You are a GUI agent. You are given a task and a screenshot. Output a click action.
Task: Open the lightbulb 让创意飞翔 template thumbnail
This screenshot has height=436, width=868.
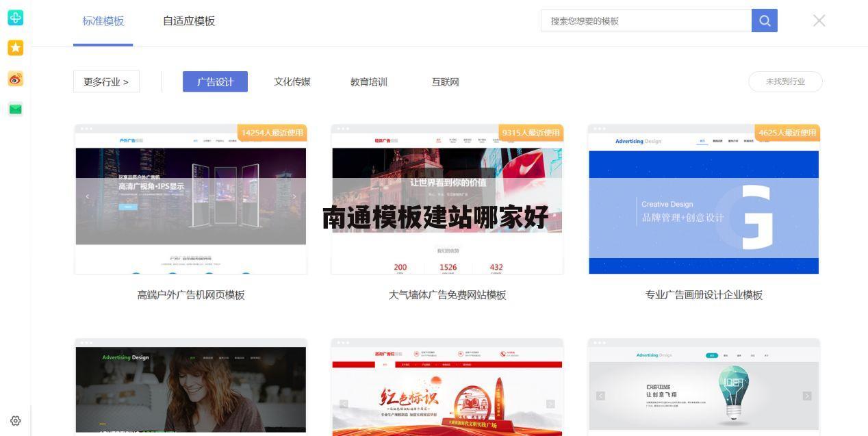point(704,387)
